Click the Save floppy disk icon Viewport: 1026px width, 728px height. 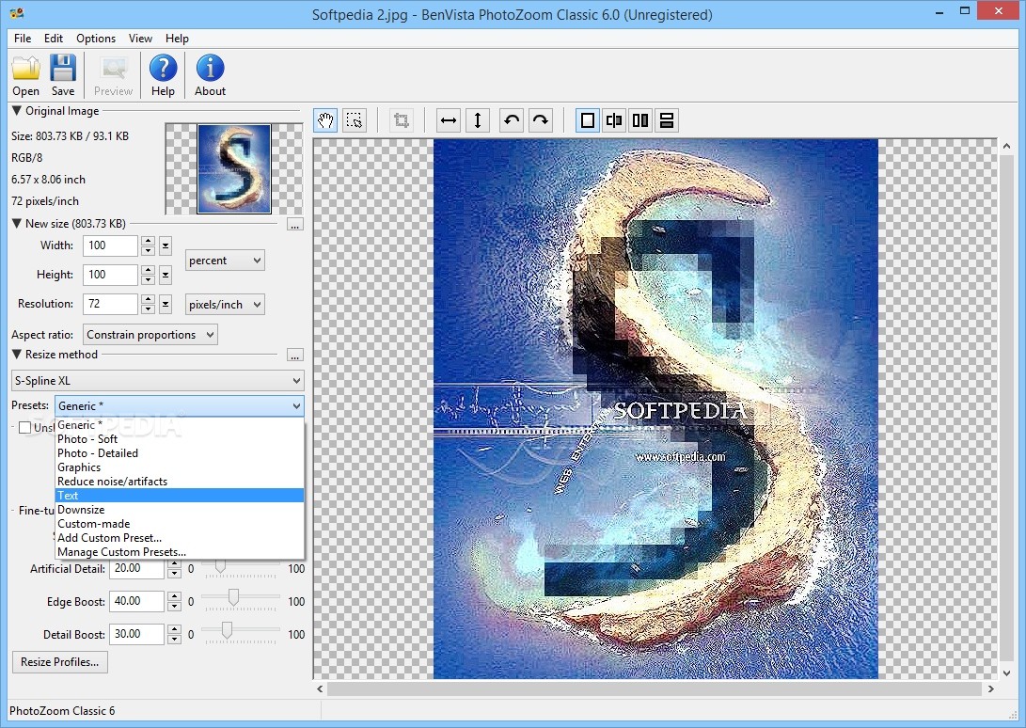coord(63,68)
